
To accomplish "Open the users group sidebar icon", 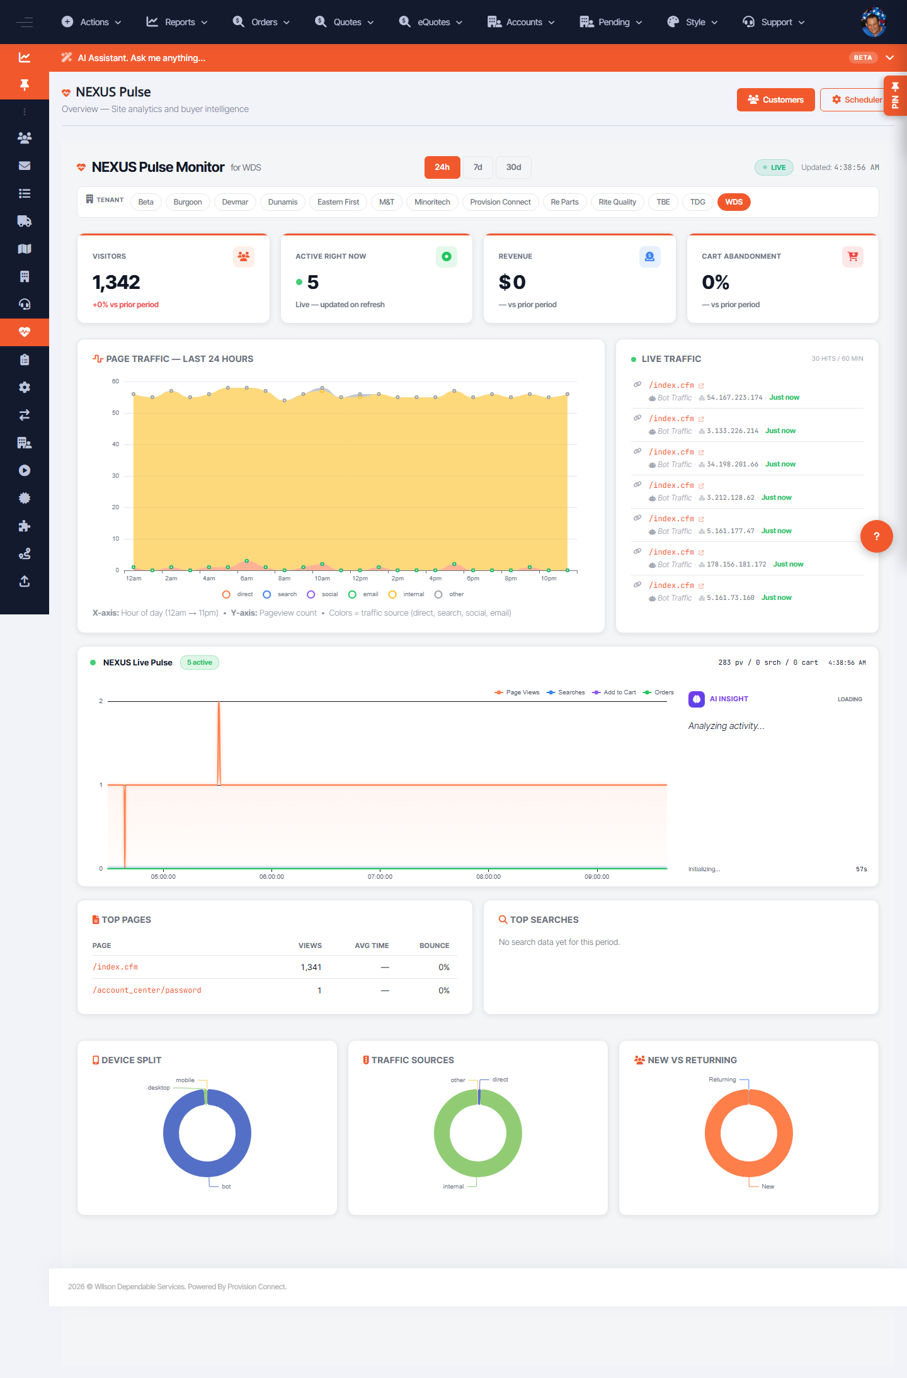I will (25, 138).
